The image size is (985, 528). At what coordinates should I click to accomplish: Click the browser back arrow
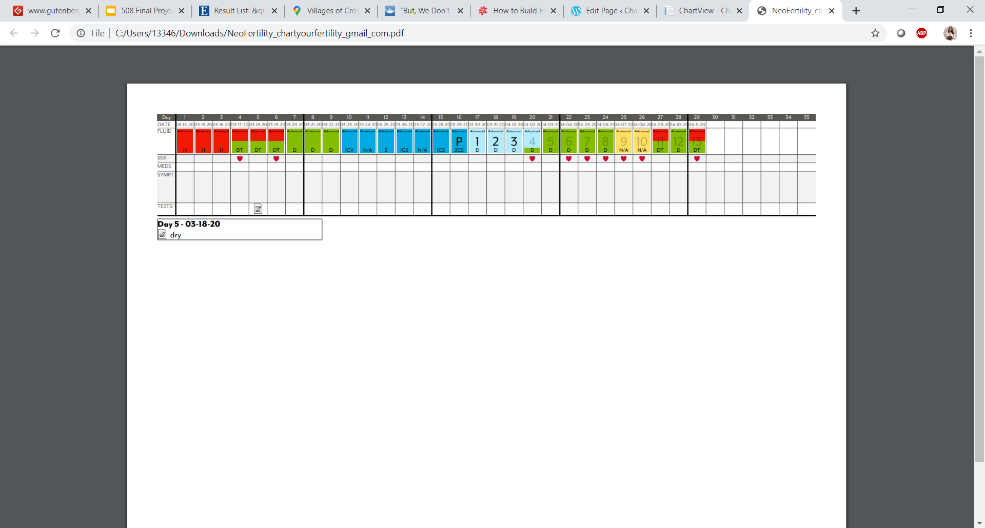click(x=14, y=33)
